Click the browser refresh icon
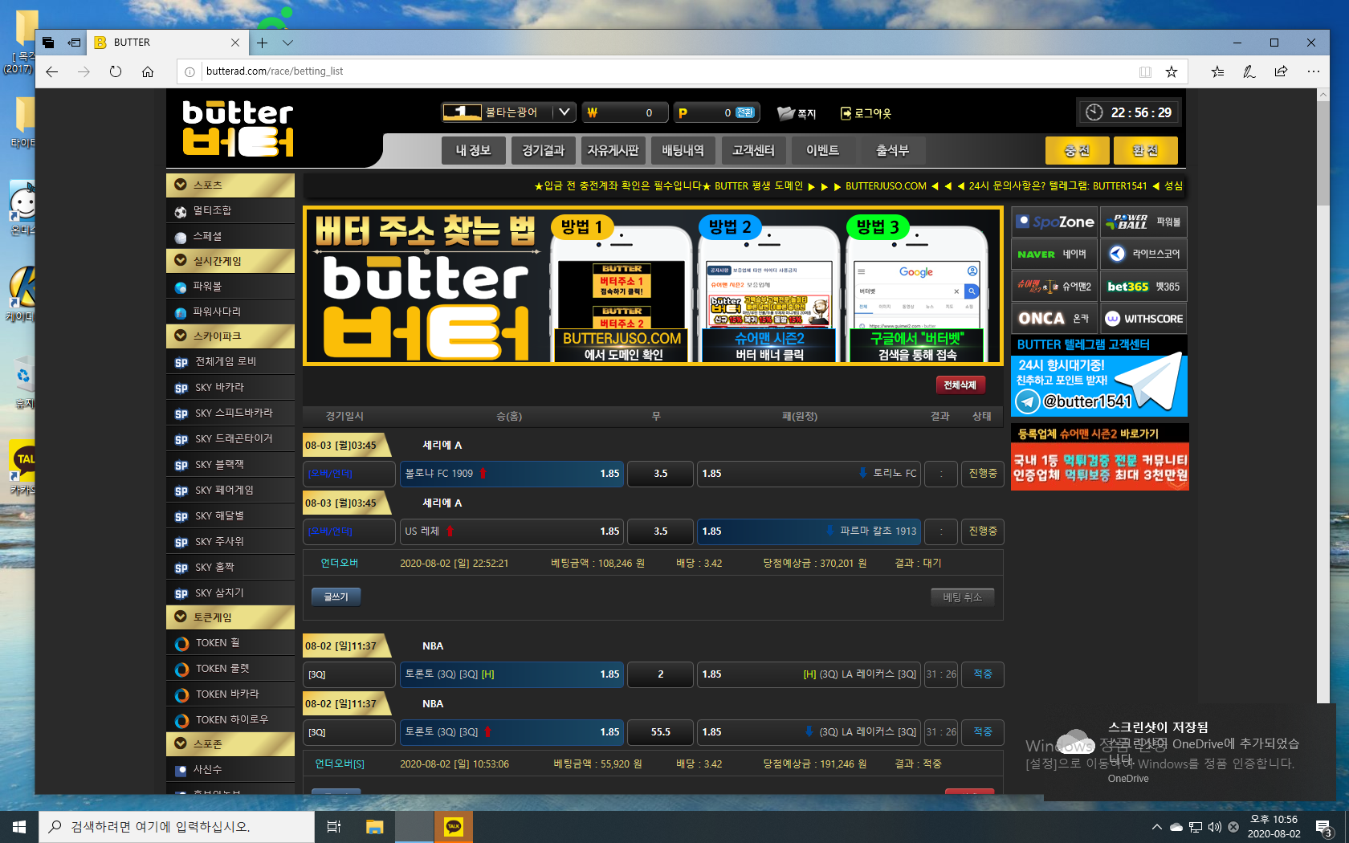 pyautogui.click(x=116, y=71)
